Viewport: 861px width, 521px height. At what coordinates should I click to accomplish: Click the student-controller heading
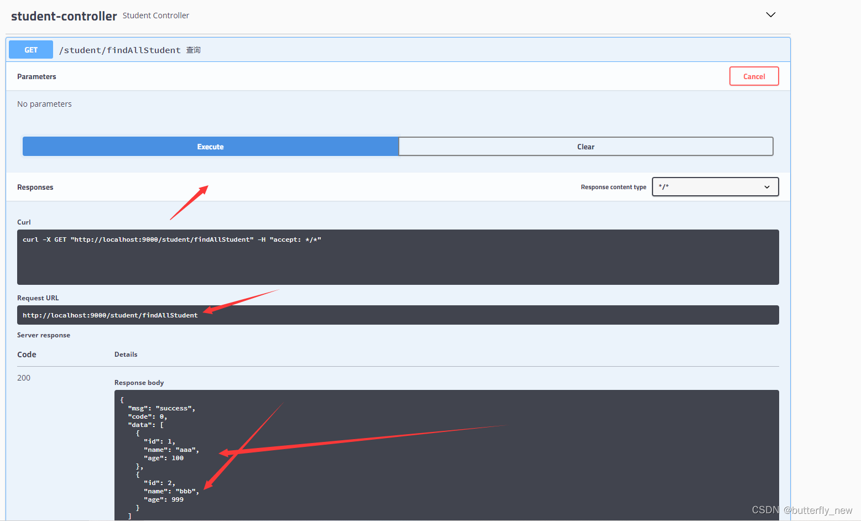pos(64,16)
